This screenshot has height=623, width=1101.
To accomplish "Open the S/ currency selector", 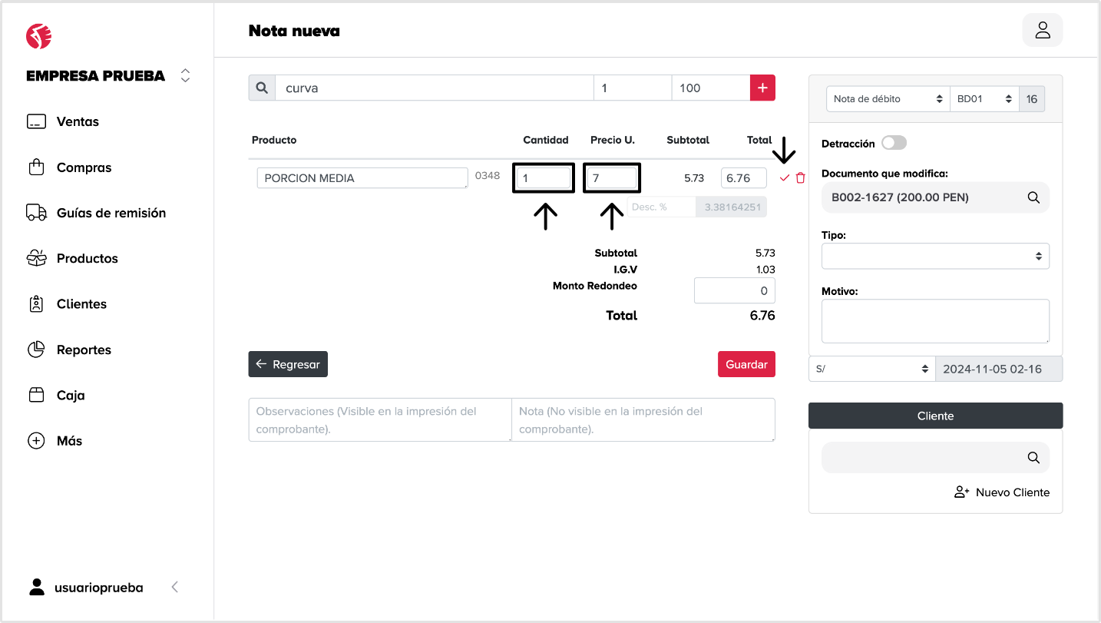I will click(x=871, y=369).
